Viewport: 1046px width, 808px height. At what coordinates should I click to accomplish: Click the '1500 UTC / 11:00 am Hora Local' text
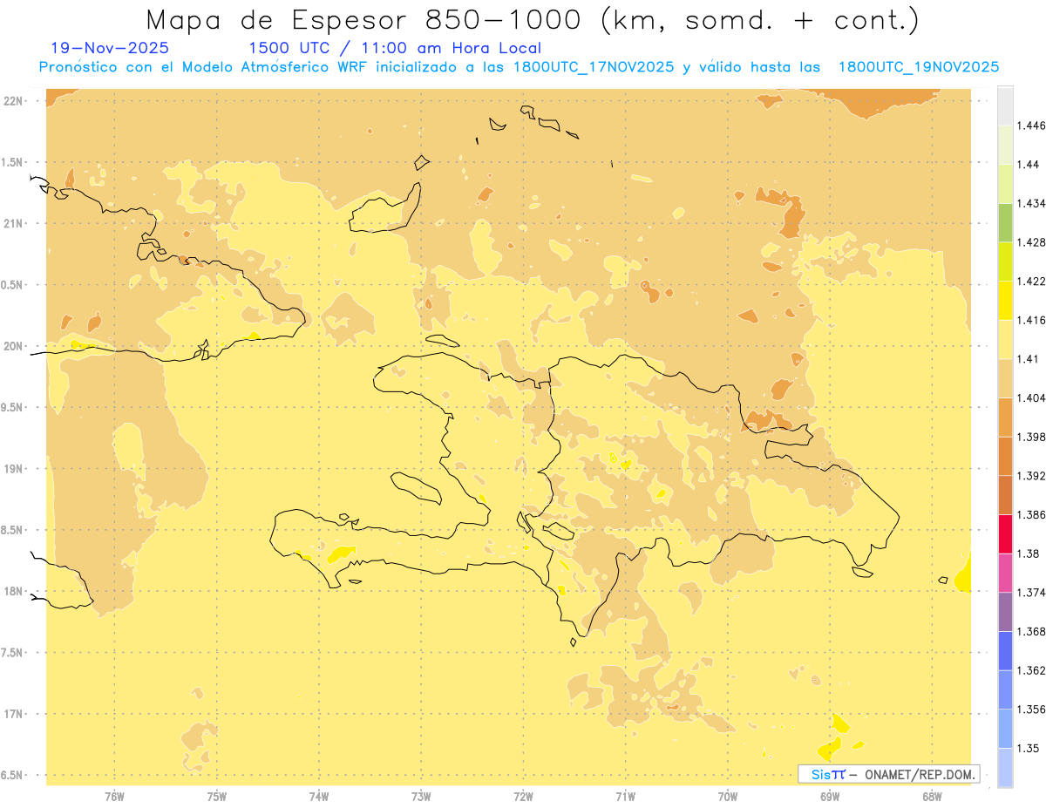[395, 48]
